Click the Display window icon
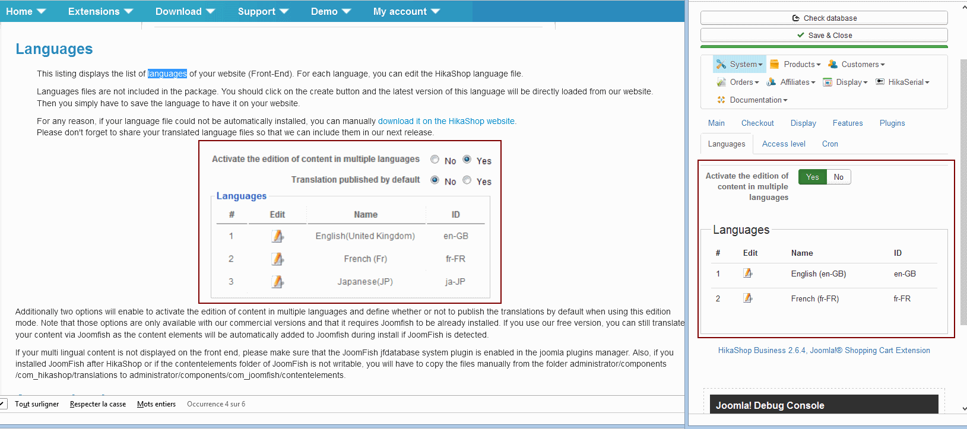The image size is (967, 429). pyautogui.click(x=828, y=82)
